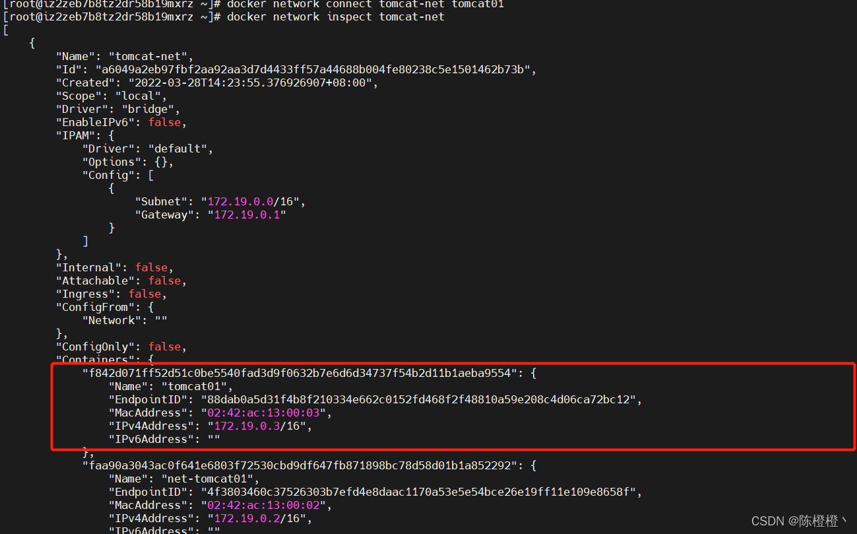Screen dimensions: 857x534
Task: Click the "Attachable": false line
Action: point(121,281)
